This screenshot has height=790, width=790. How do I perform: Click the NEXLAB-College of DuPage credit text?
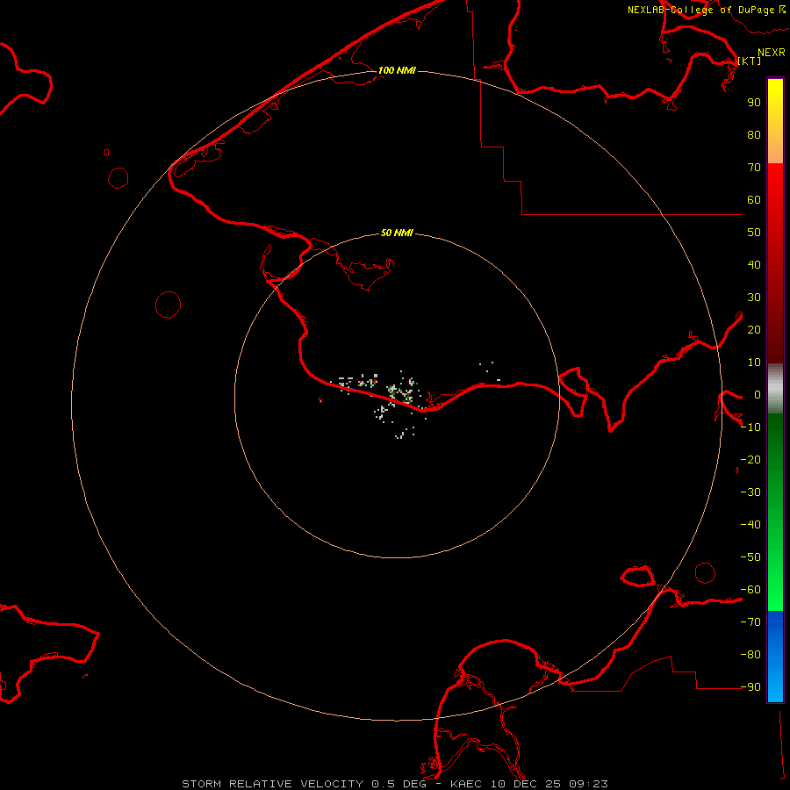(707, 10)
